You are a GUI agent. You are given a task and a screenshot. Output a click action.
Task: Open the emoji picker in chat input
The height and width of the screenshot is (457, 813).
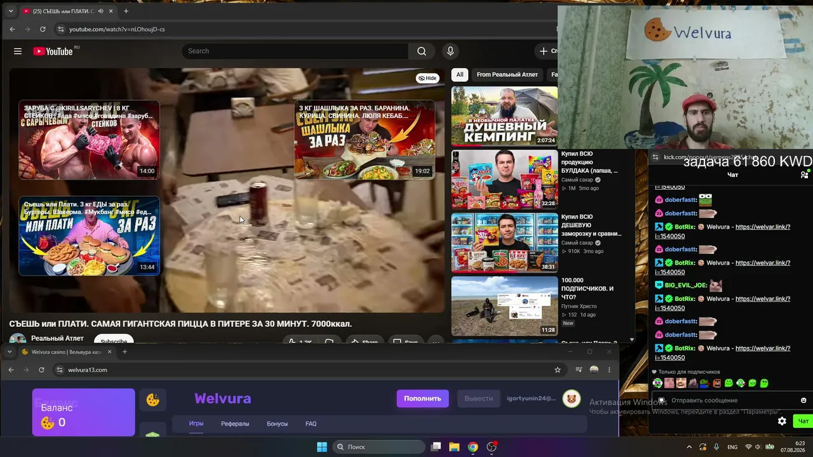pyautogui.click(x=803, y=401)
